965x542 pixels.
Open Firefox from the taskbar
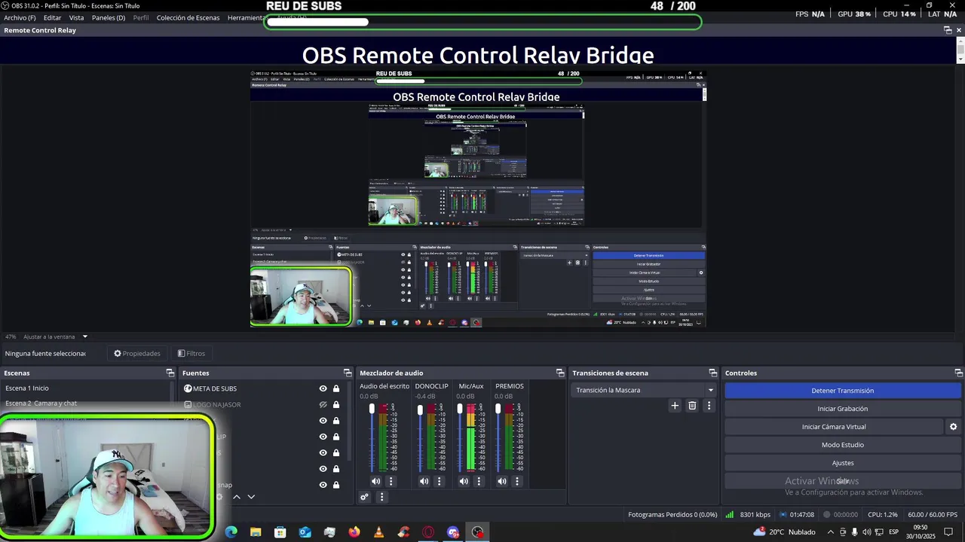click(354, 532)
